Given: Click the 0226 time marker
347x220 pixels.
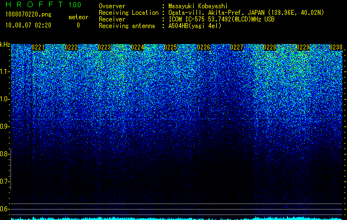Looking at the screenshot, I should click(x=204, y=47).
